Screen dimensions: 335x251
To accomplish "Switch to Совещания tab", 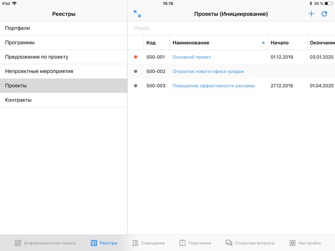I will (x=148, y=243).
